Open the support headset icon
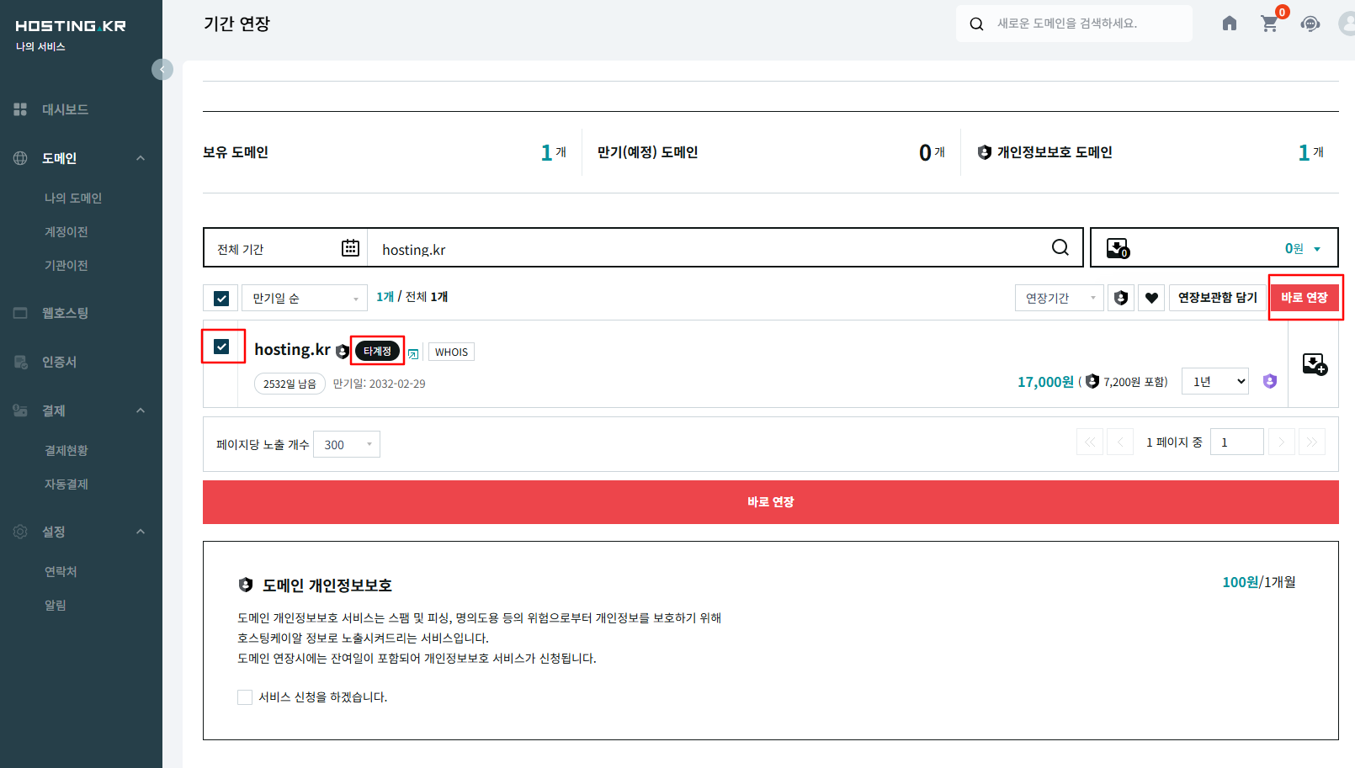 pyautogui.click(x=1310, y=24)
